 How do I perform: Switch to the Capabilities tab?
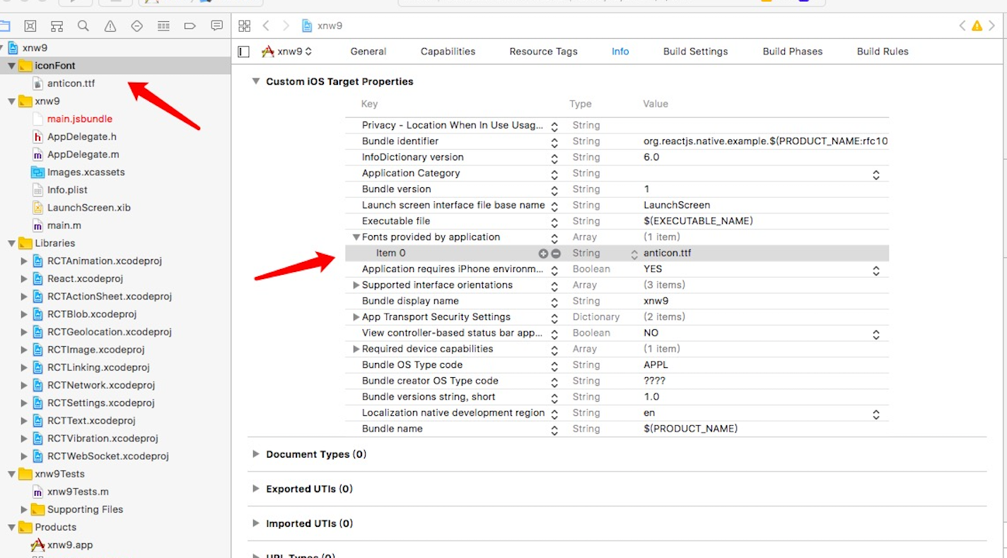448,52
